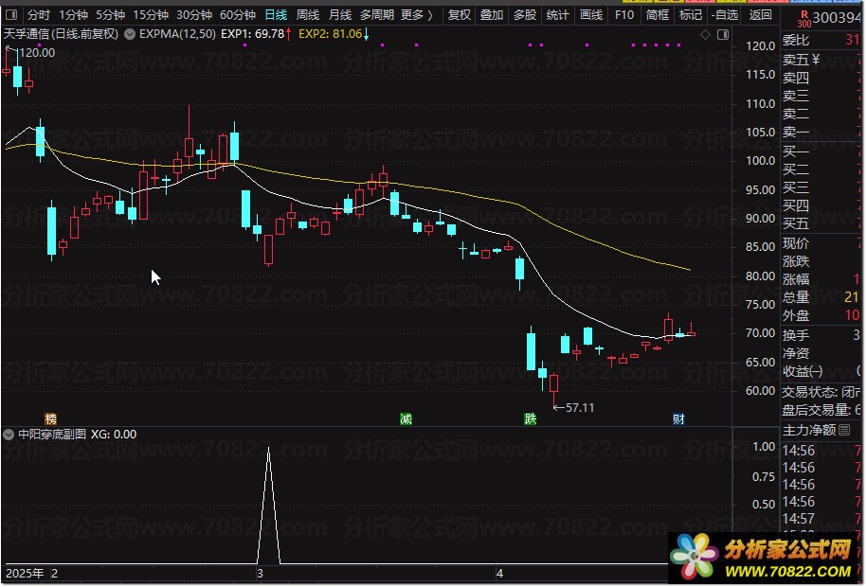This screenshot has width=867, height=587.
Task: Remove stock via -自选 button
Action: coord(725,15)
